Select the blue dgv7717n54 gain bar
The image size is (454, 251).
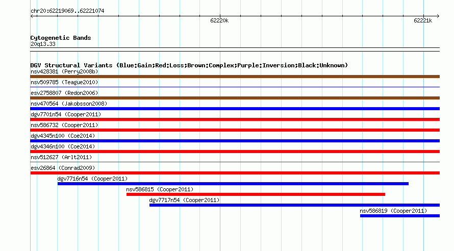click(294, 205)
